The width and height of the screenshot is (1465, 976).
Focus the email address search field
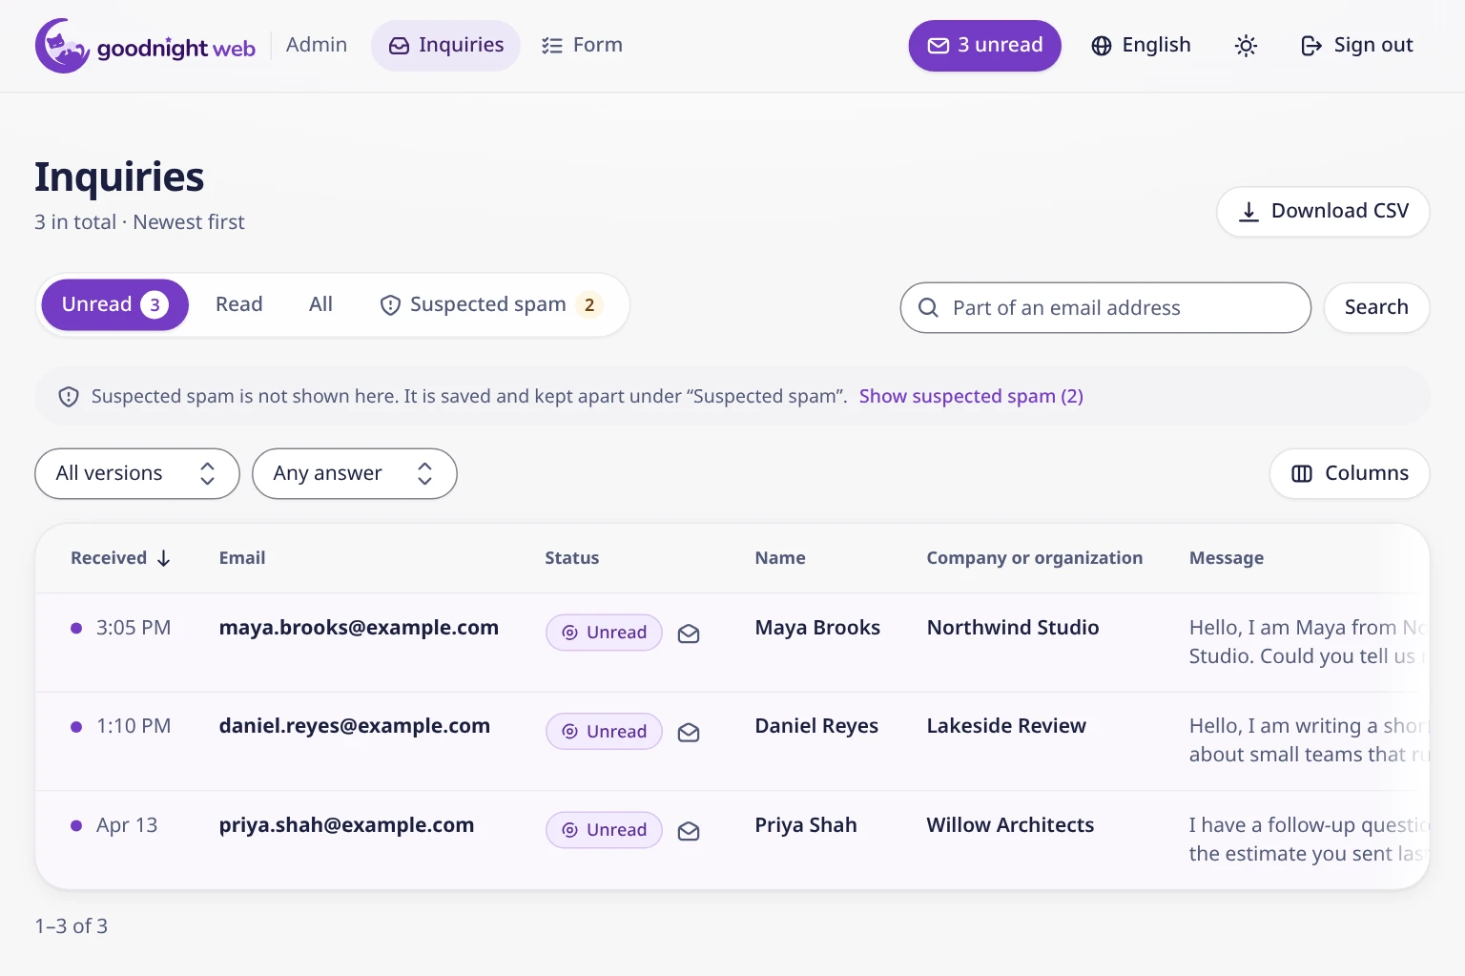point(1105,307)
